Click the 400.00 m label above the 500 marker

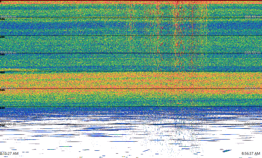pyautogui.click(x=8, y=88)
